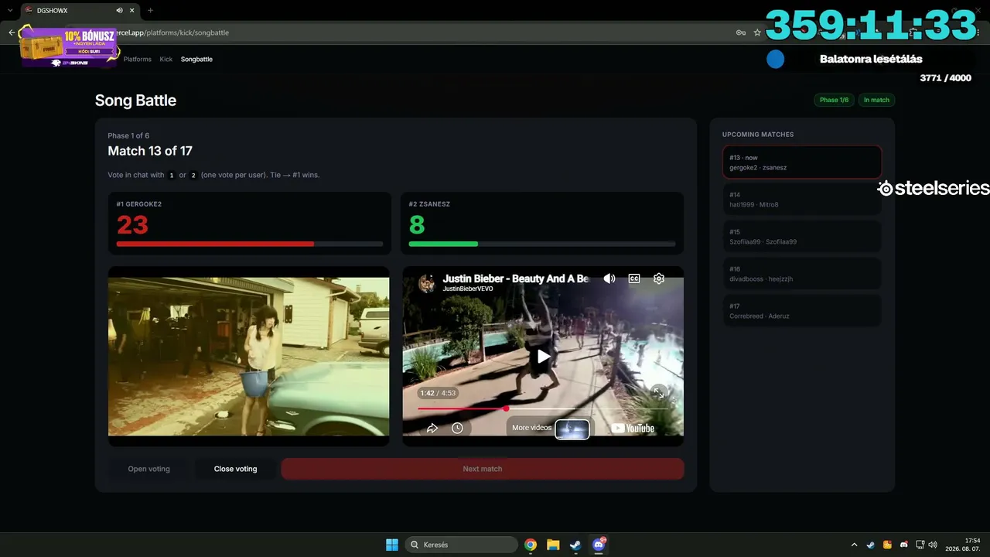Viewport: 990px width, 557px height.
Task: Select upcoming match #16 divadbooss · heejzzjh
Action: [x=802, y=274]
